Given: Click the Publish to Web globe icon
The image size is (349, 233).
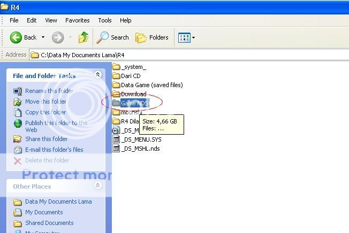Looking at the screenshot, I should pos(18,123).
